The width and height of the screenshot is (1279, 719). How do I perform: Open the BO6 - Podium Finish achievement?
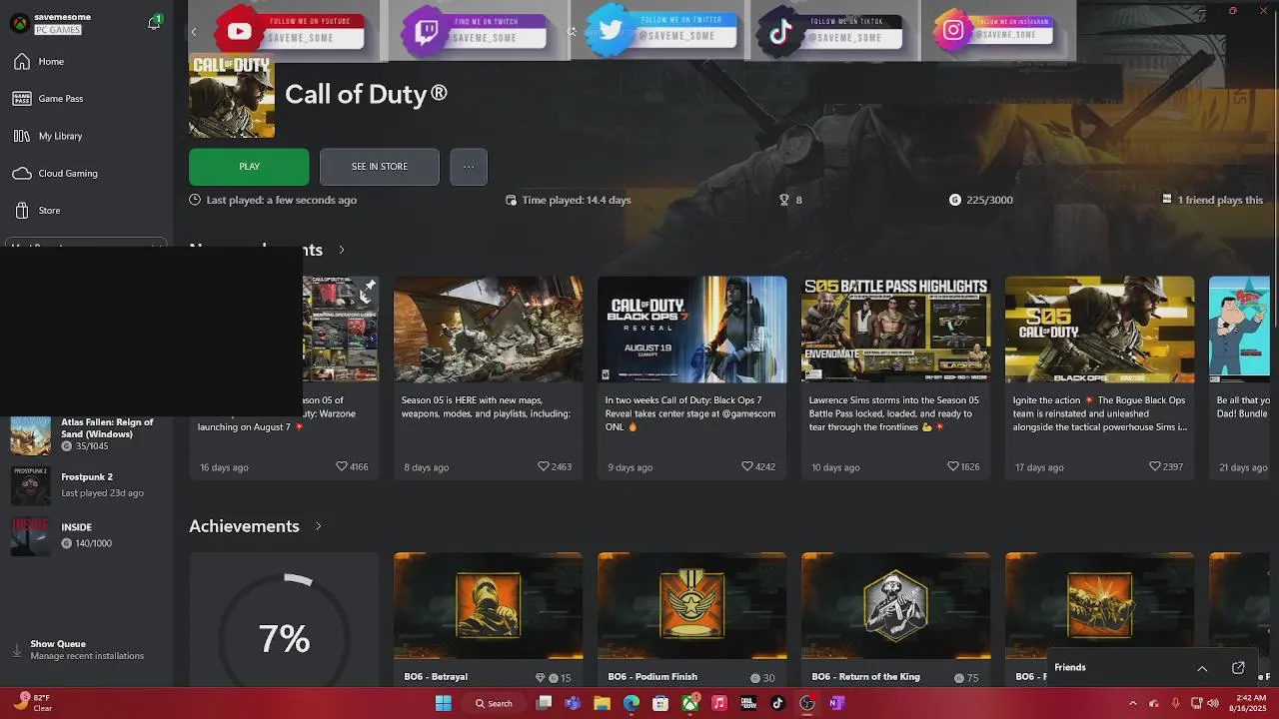pyautogui.click(x=691, y=619)
